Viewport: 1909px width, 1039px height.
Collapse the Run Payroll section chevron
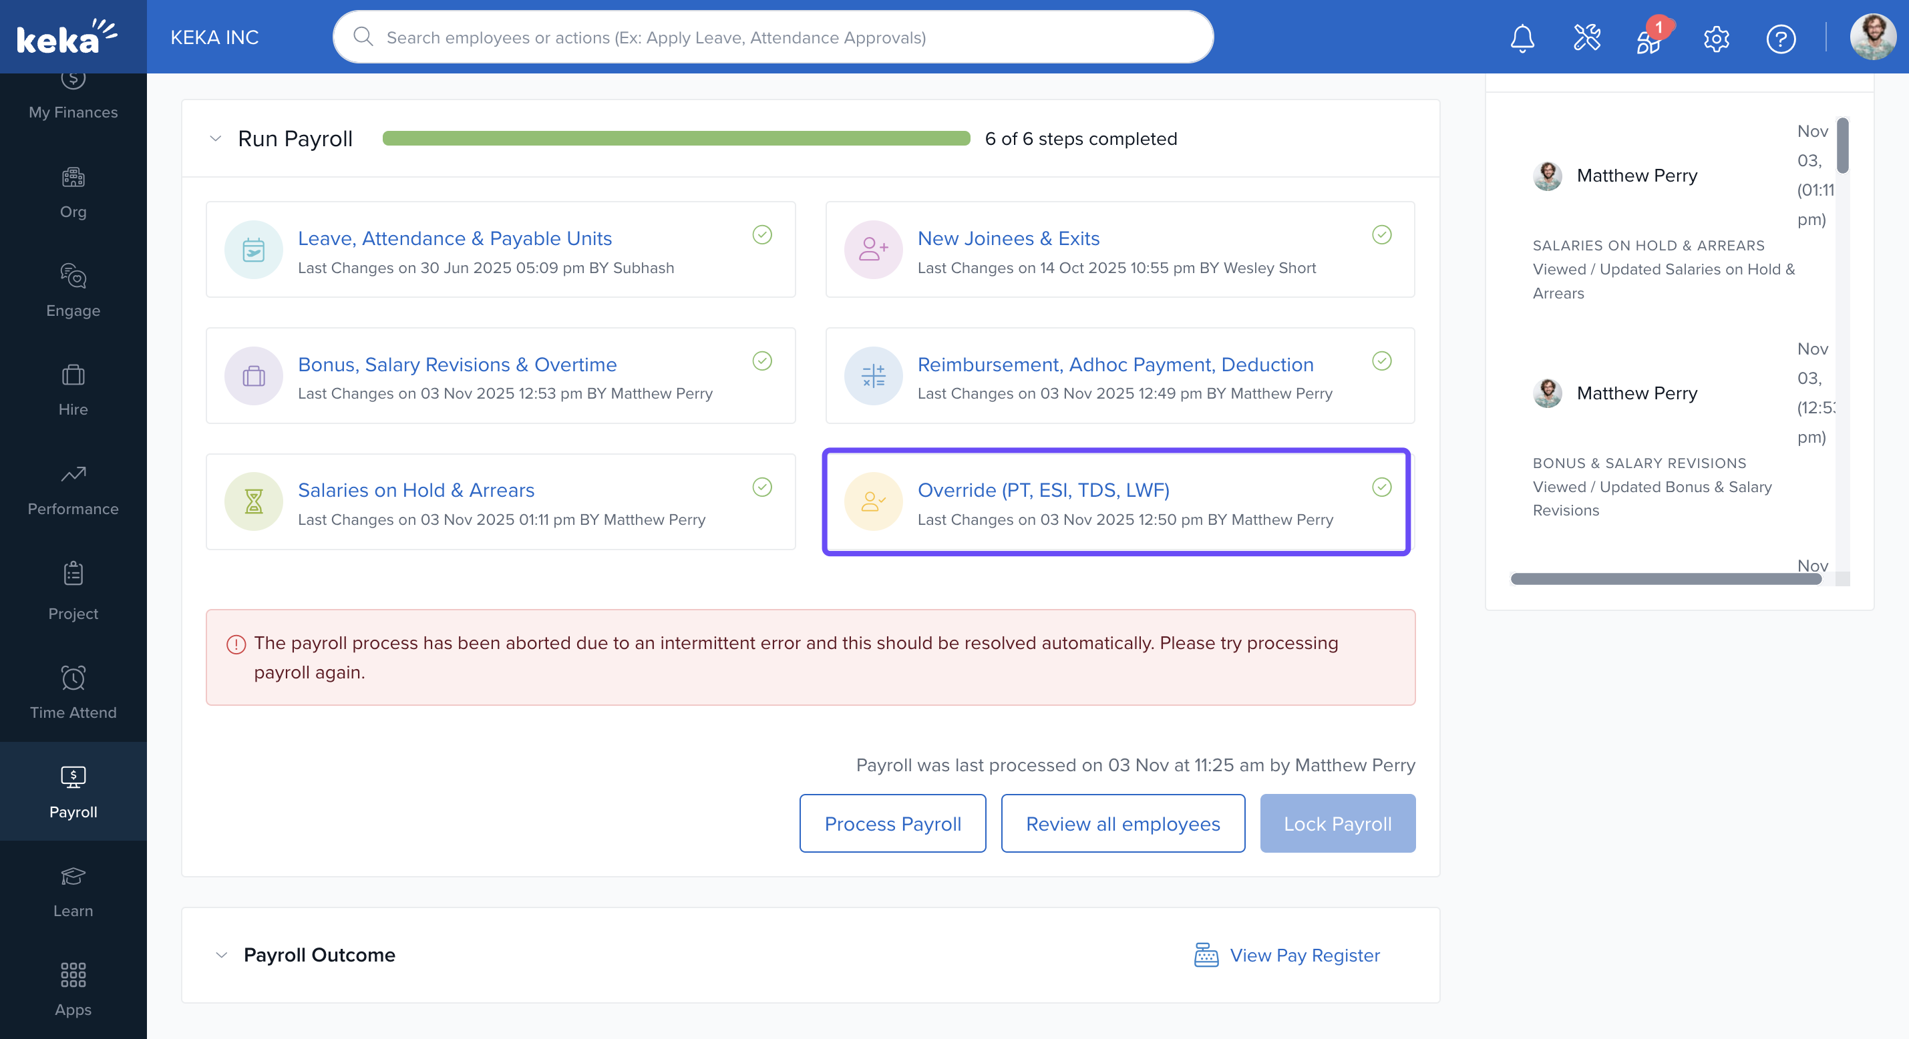(216, 139)
